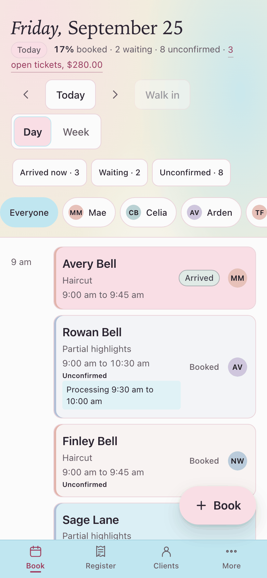The height and width of the screenshot is (578, 267).
Task: Filter schedule to Mae's appointments
Action: 89,212
